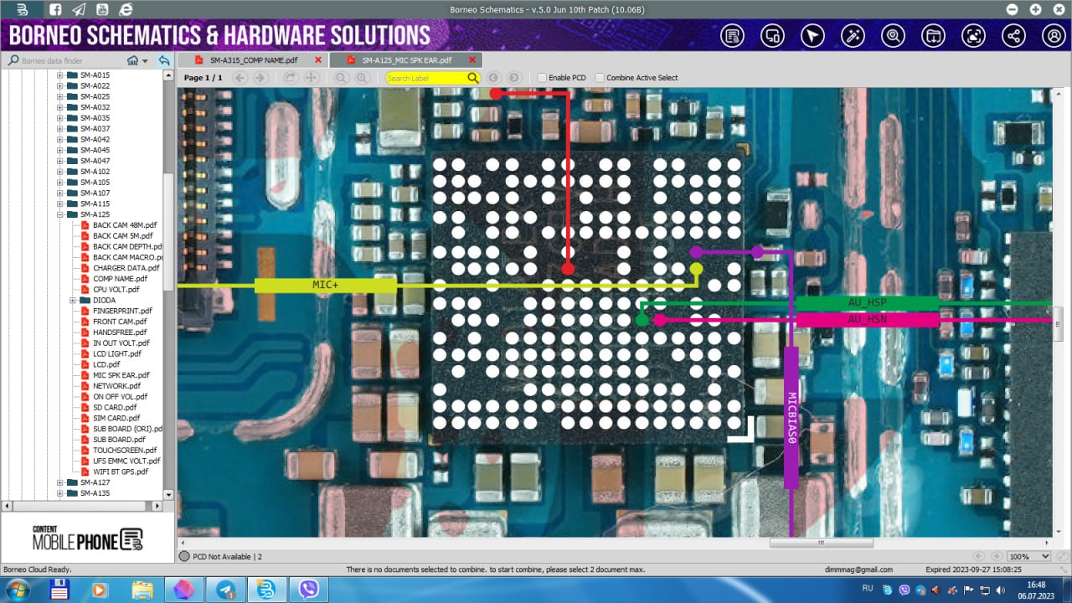Image resolution: width=1072 pixels, height=603 pixels.
Task: Click the magic wand tool icon
Action: [853, 36]
